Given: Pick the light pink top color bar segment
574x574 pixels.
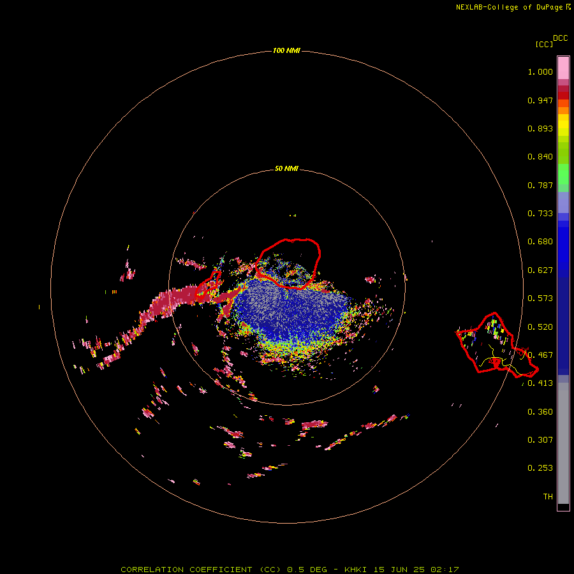Looking at the screenshot, I should [563, 68].
